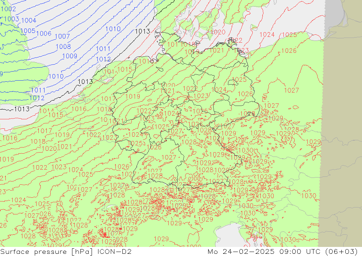
Task: Click the blue 1008 pressure label
Action: click(x=63, y=46)
